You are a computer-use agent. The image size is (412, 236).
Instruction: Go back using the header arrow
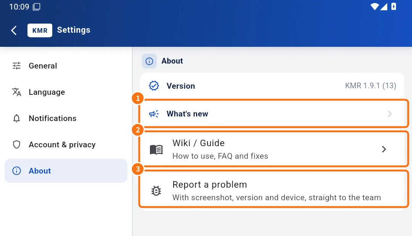(14, 30)
